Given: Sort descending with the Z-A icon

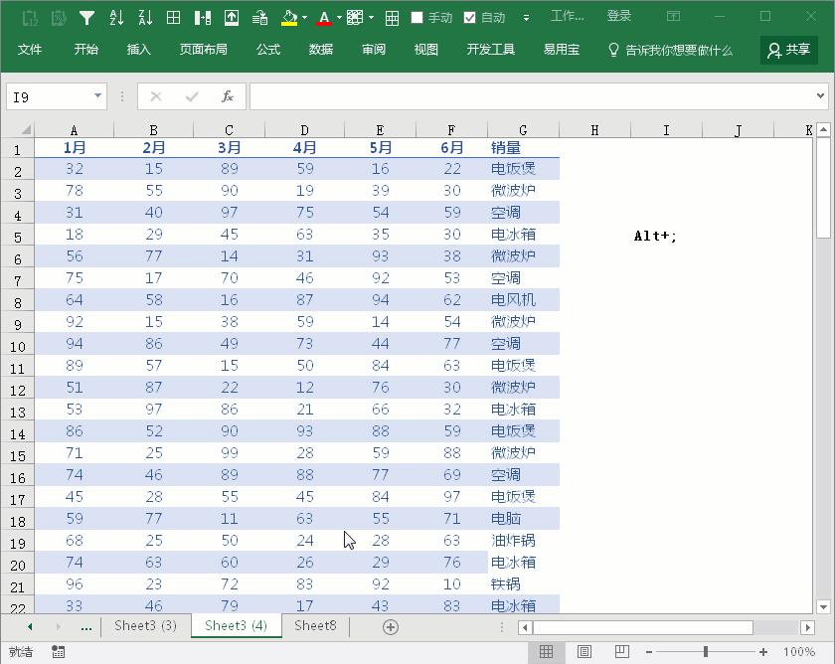Looking at the screenshot, I should click(145, 17).
